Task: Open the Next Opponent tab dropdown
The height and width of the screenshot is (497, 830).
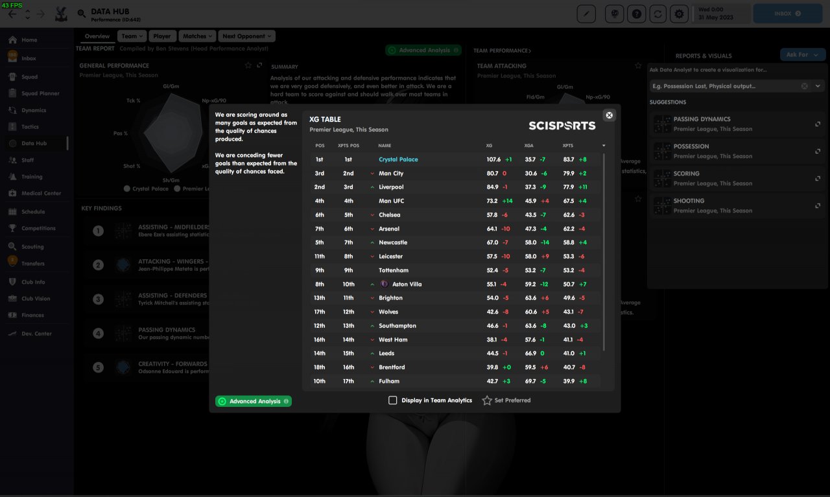Action: click(246, 36)
